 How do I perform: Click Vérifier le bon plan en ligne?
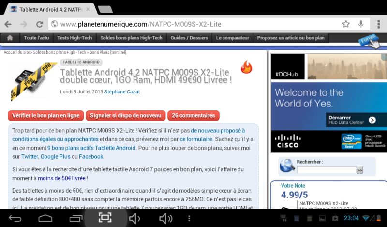[x=46, y=116]
